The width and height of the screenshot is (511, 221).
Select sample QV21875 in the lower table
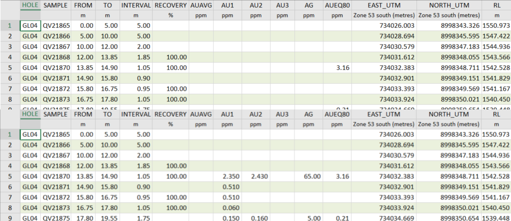click(x=56, y=217)
